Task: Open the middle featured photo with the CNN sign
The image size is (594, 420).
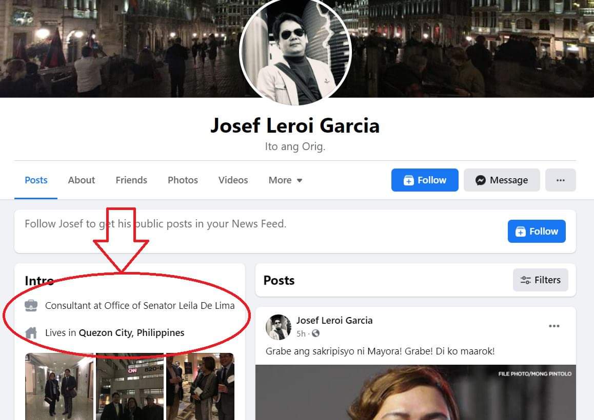Action: coord(130,386)
